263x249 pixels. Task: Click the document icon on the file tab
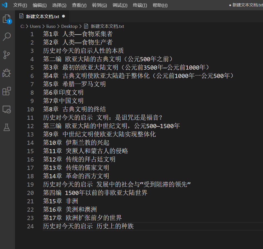(x=21, y=16)
